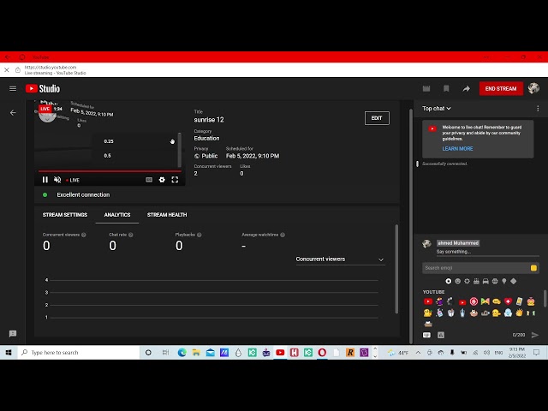Click the LEARN MORE link in chat
The height and width of the screenshot is (411, 548).
(x=457, y=149)
